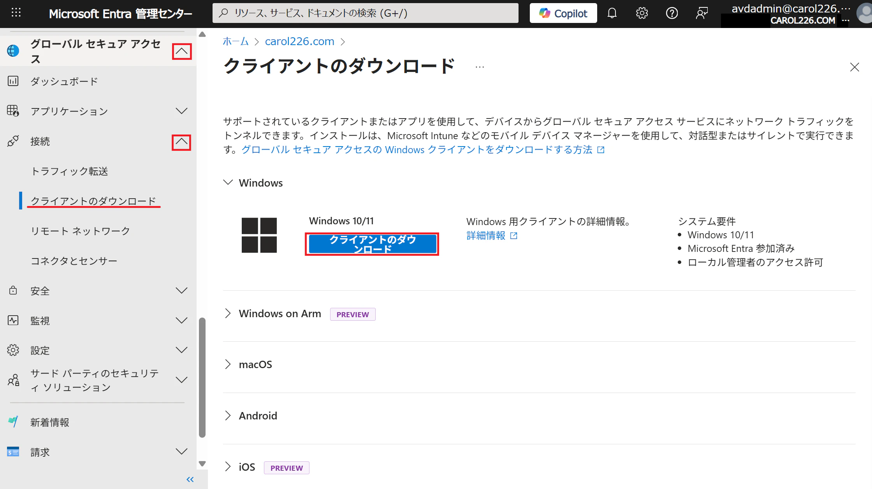Image resolution: width=872 pixels, height=489 pixels.
Task: Click the blue クライアントのダウンロード button
Action: [x=372, y=244]
